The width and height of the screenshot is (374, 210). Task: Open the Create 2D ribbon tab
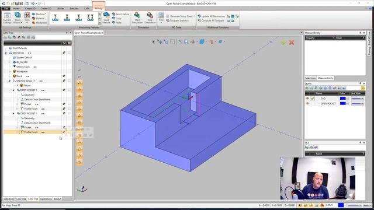click(30, 9)
